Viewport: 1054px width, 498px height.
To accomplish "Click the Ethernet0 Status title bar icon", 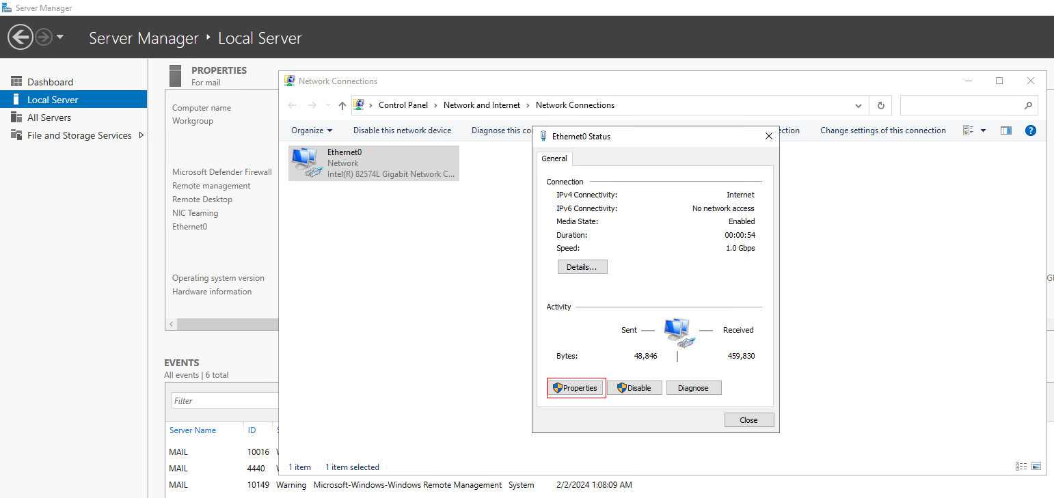I will [x=543, y=136].
